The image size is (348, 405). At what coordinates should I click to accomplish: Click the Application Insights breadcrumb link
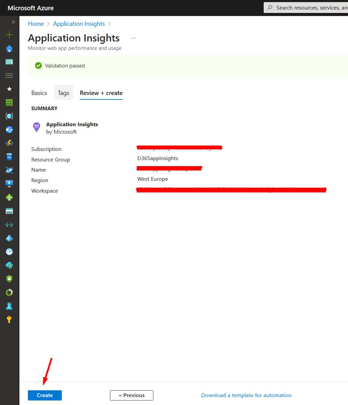[x=79, y=24]
